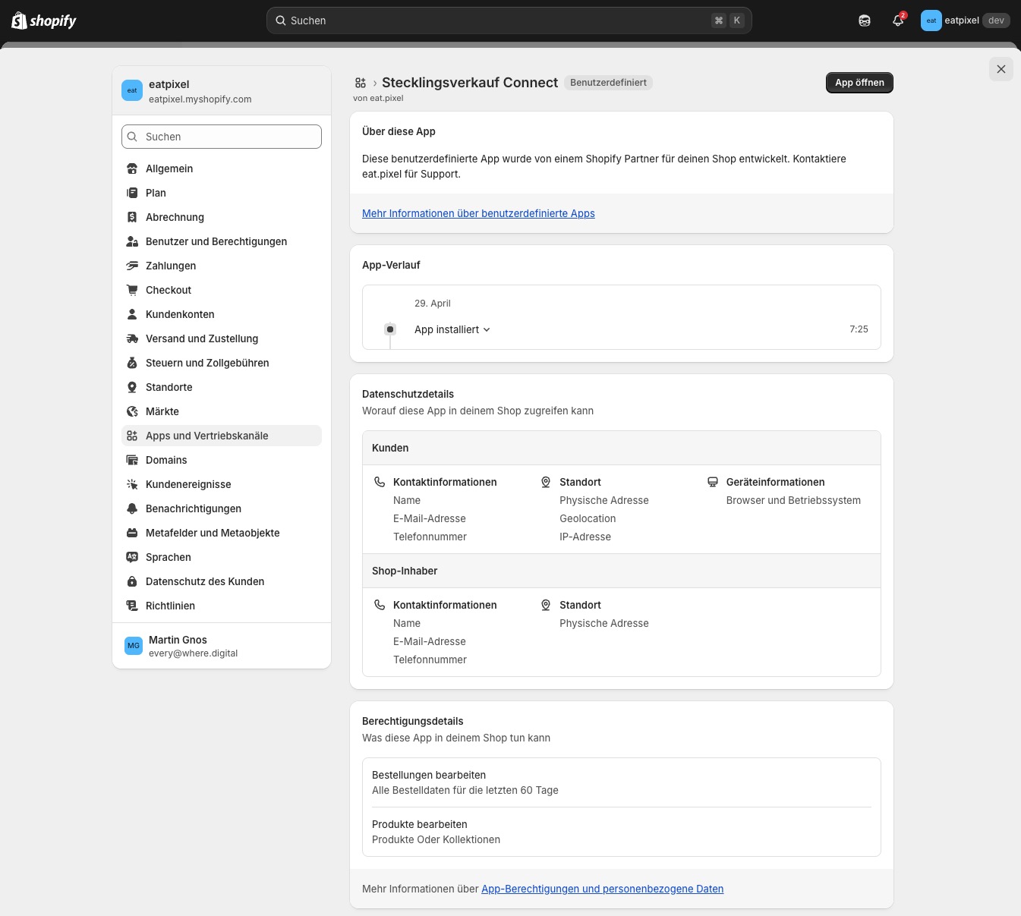The height and width of the screenshot is (916, 1021).
Task: Click the apps grid icon in the breadcrumb
Action: (x=360, y=82)
